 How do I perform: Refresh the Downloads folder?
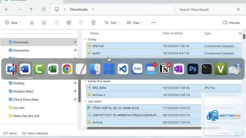coord(43,9)
